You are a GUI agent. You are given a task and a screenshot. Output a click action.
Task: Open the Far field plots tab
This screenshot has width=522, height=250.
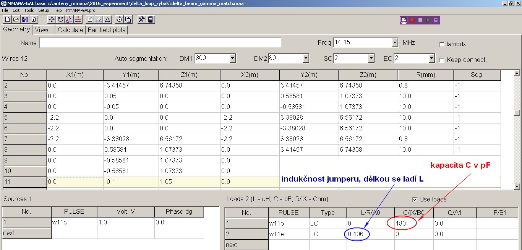pos(106,30)
